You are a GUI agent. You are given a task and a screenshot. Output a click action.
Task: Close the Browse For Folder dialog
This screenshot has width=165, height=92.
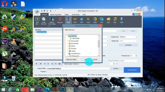pos(100,25)
